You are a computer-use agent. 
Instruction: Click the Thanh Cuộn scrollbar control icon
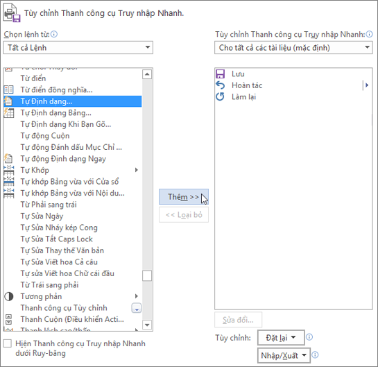coord(8,319)
